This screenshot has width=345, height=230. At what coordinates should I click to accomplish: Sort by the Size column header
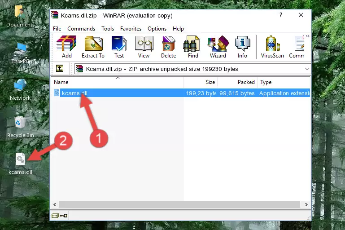pos(201,82)
